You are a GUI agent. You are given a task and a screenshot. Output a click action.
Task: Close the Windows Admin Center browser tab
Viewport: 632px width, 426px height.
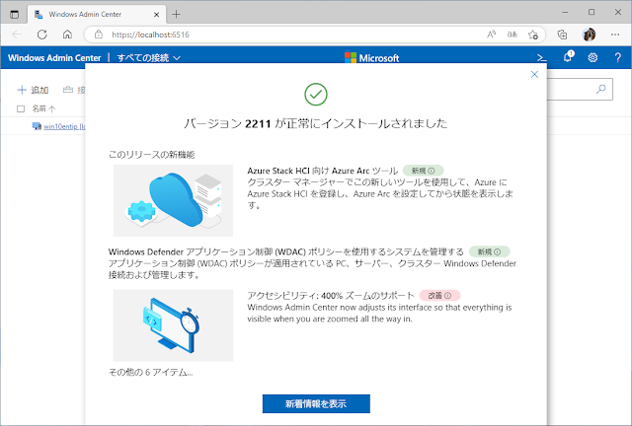click(156, 15)
